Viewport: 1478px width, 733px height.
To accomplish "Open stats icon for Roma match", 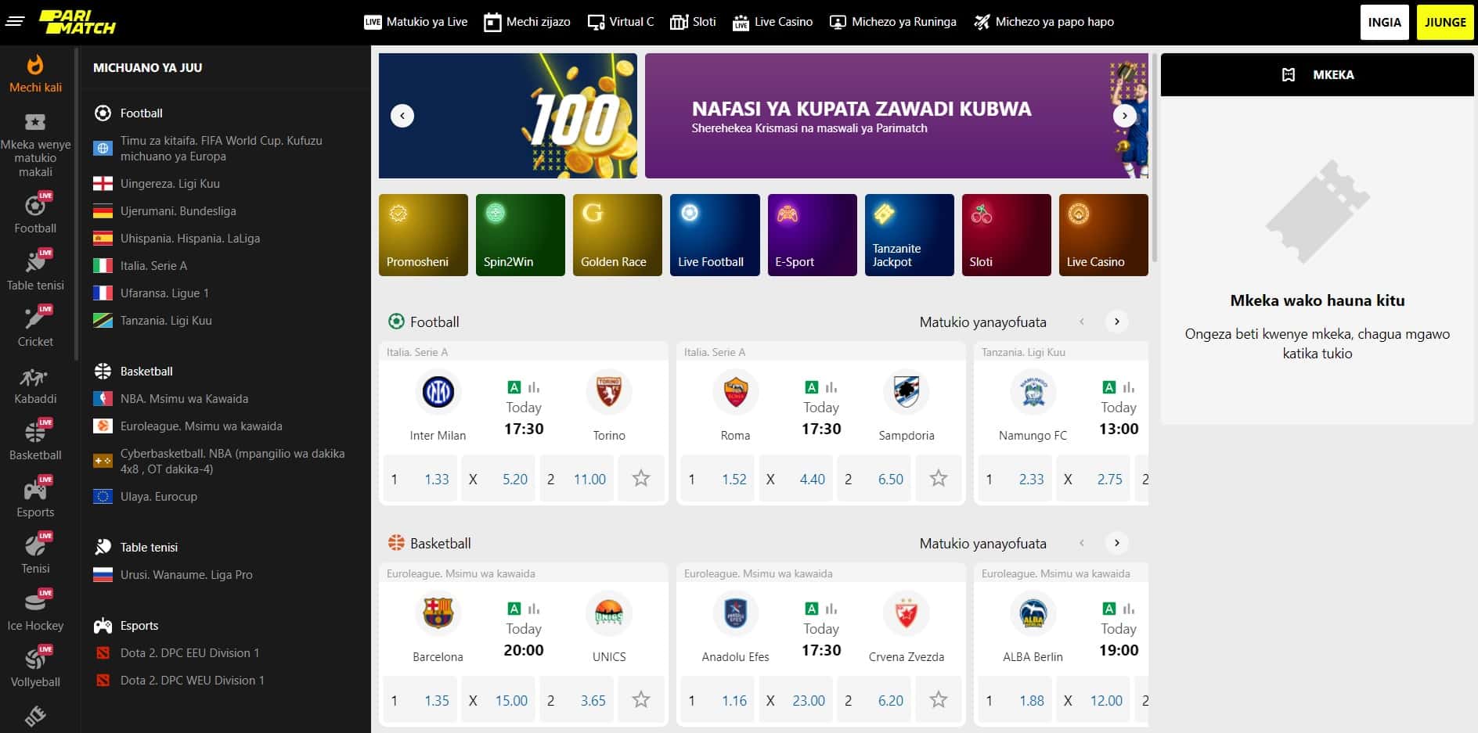I will [831, 387].
